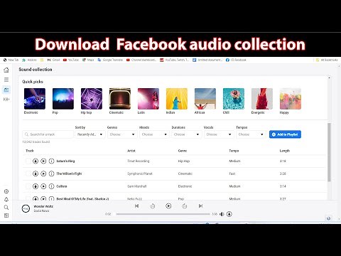Click the sidebar icon below Sound collection
This screenshot has height=256, width=341.
tap(6, 99)
